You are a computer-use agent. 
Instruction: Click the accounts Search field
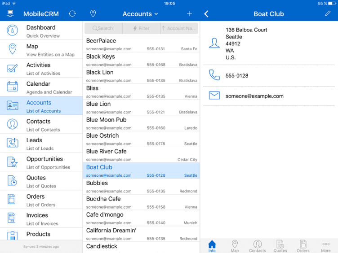tap(103, 28)
